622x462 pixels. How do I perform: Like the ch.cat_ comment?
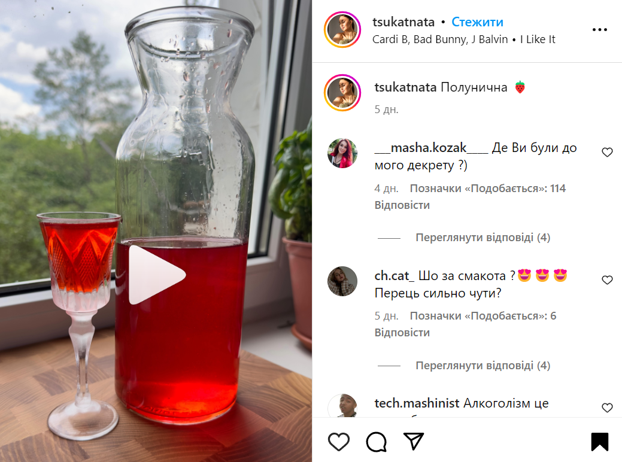607,280
